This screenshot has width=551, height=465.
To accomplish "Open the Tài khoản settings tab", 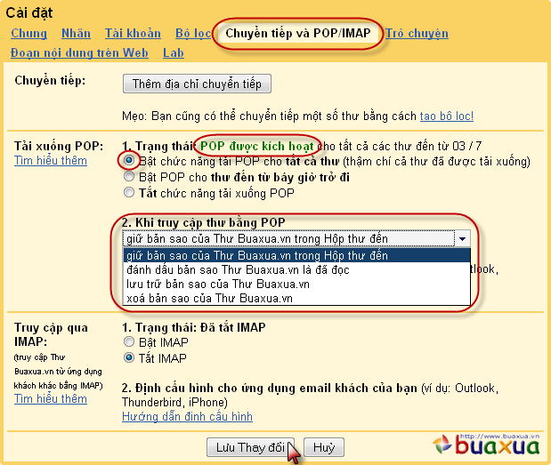I will pyautogui.click(x=133, y=33).
